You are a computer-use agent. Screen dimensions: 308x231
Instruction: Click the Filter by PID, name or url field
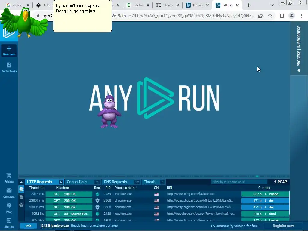[x=239, y=182]
